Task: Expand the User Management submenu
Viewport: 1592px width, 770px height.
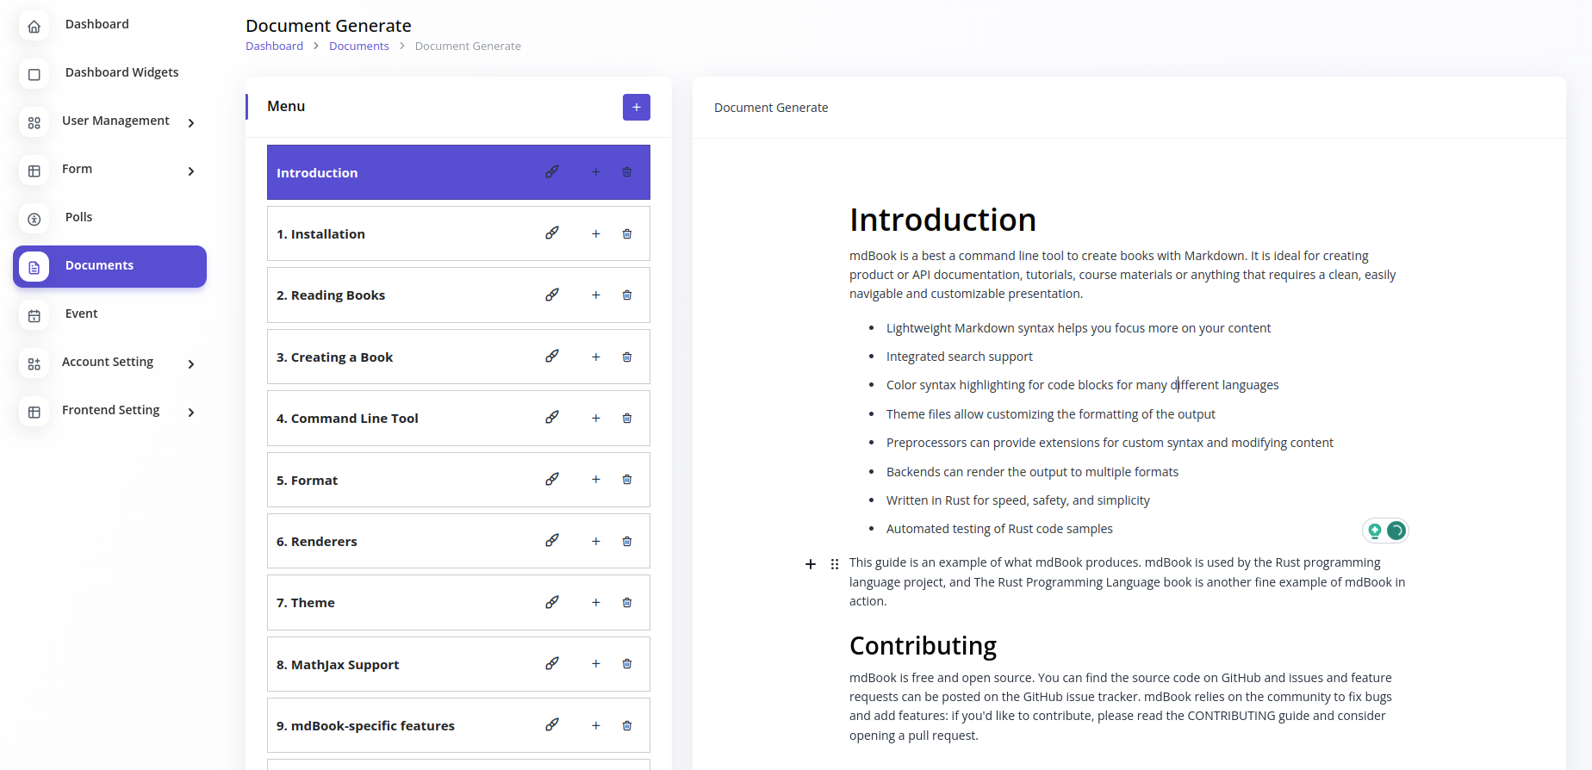Action: 191,123
